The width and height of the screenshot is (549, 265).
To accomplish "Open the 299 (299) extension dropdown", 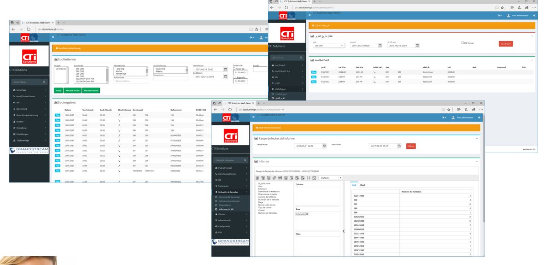I will click(329, 46).
